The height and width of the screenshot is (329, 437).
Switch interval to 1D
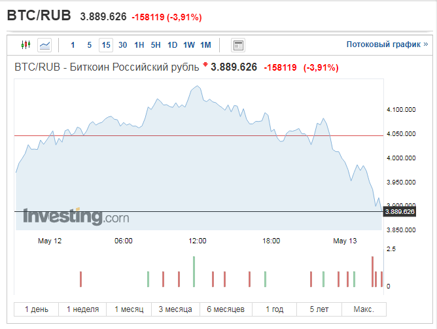pos(172,45)
